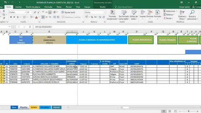This screenshot has width=201, height=113.
Task: Open the Fórmulas ribbon tab
Action: tap(48, 7)
